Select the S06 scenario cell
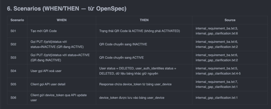 [13, 98]
